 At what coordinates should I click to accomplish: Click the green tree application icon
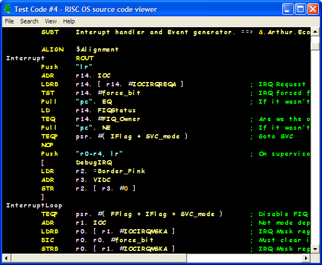(8, 9)
